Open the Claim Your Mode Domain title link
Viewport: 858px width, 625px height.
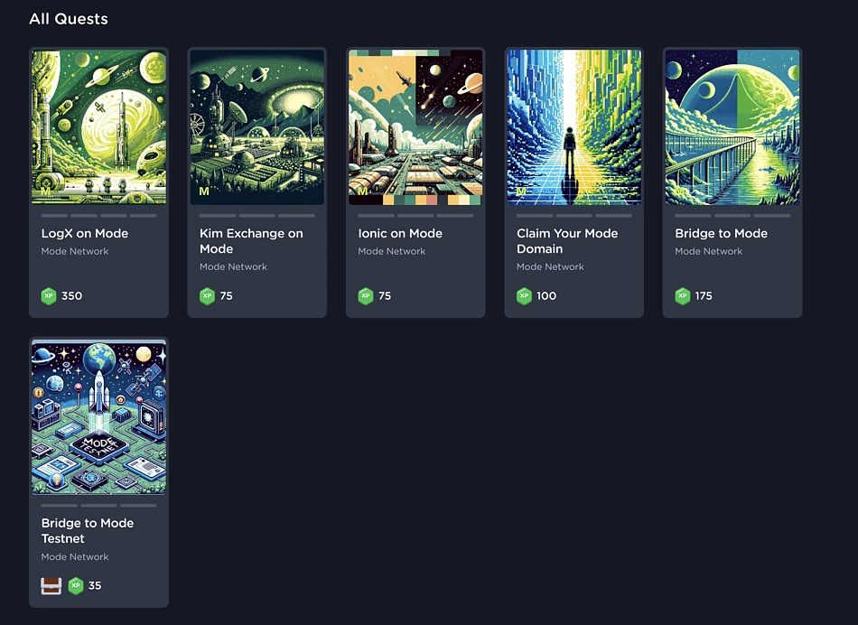567,241
